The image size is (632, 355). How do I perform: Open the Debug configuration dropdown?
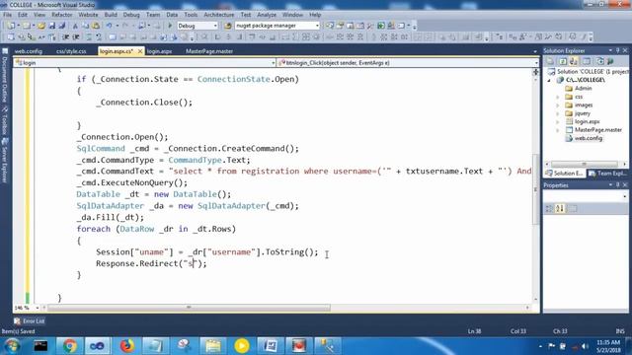(x=215, y=26)
